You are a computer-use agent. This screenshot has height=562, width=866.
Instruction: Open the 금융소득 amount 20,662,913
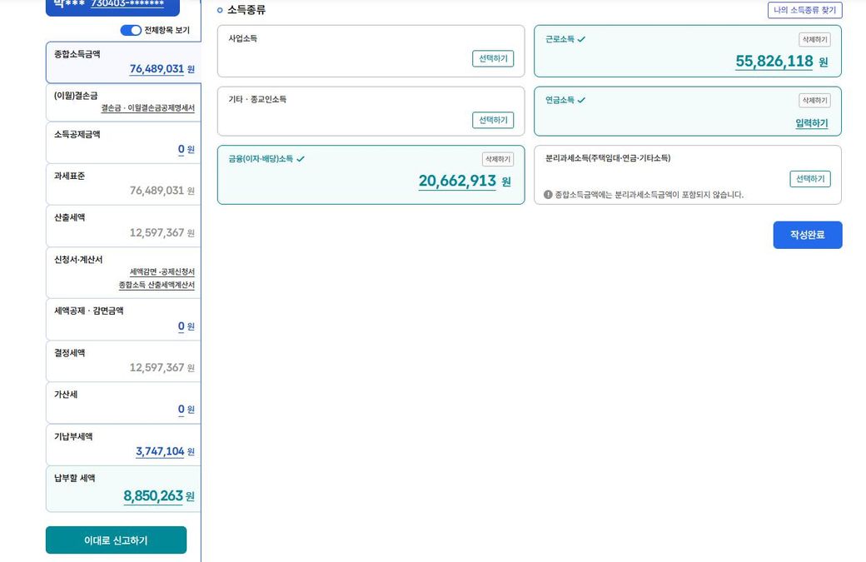456,181
